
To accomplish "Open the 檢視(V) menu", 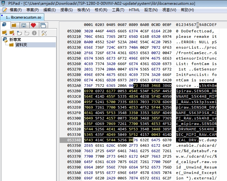I will pyautogui.click(x=84, y=10).
